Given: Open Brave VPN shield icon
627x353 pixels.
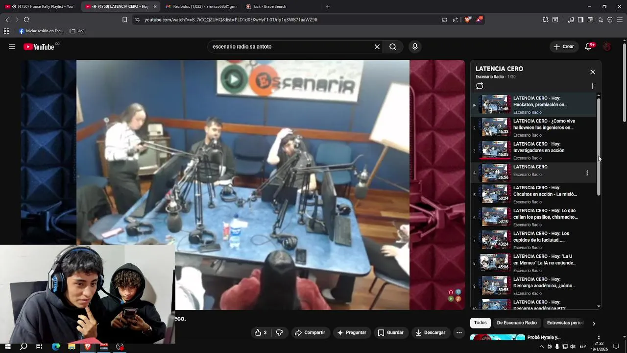Looking at the screenshot, I should pos(610,20).
